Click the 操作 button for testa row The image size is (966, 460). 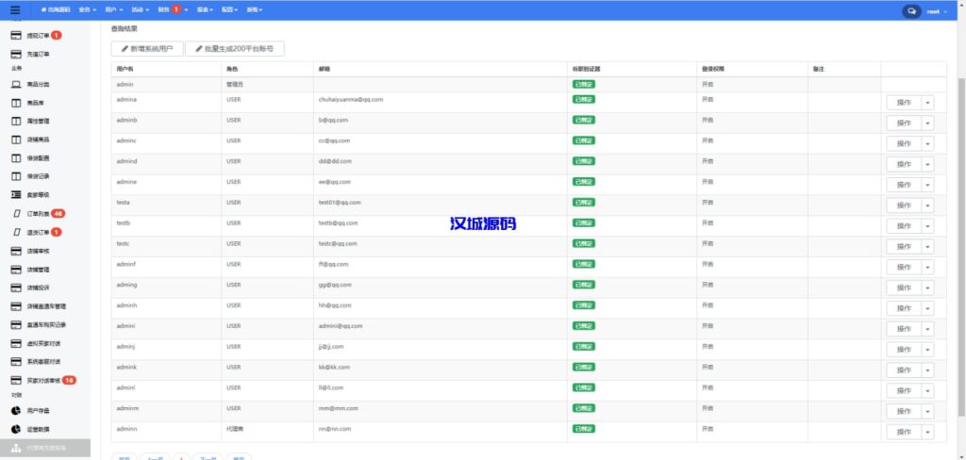[x=904, y=205]
